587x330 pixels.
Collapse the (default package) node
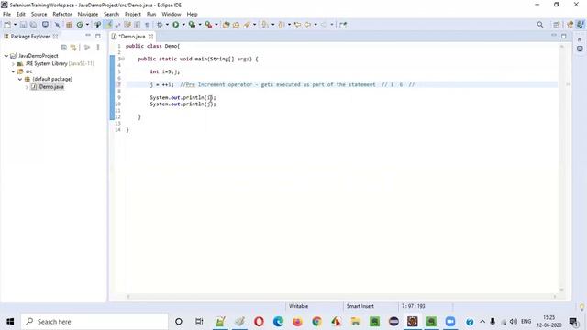coord(20,80)
